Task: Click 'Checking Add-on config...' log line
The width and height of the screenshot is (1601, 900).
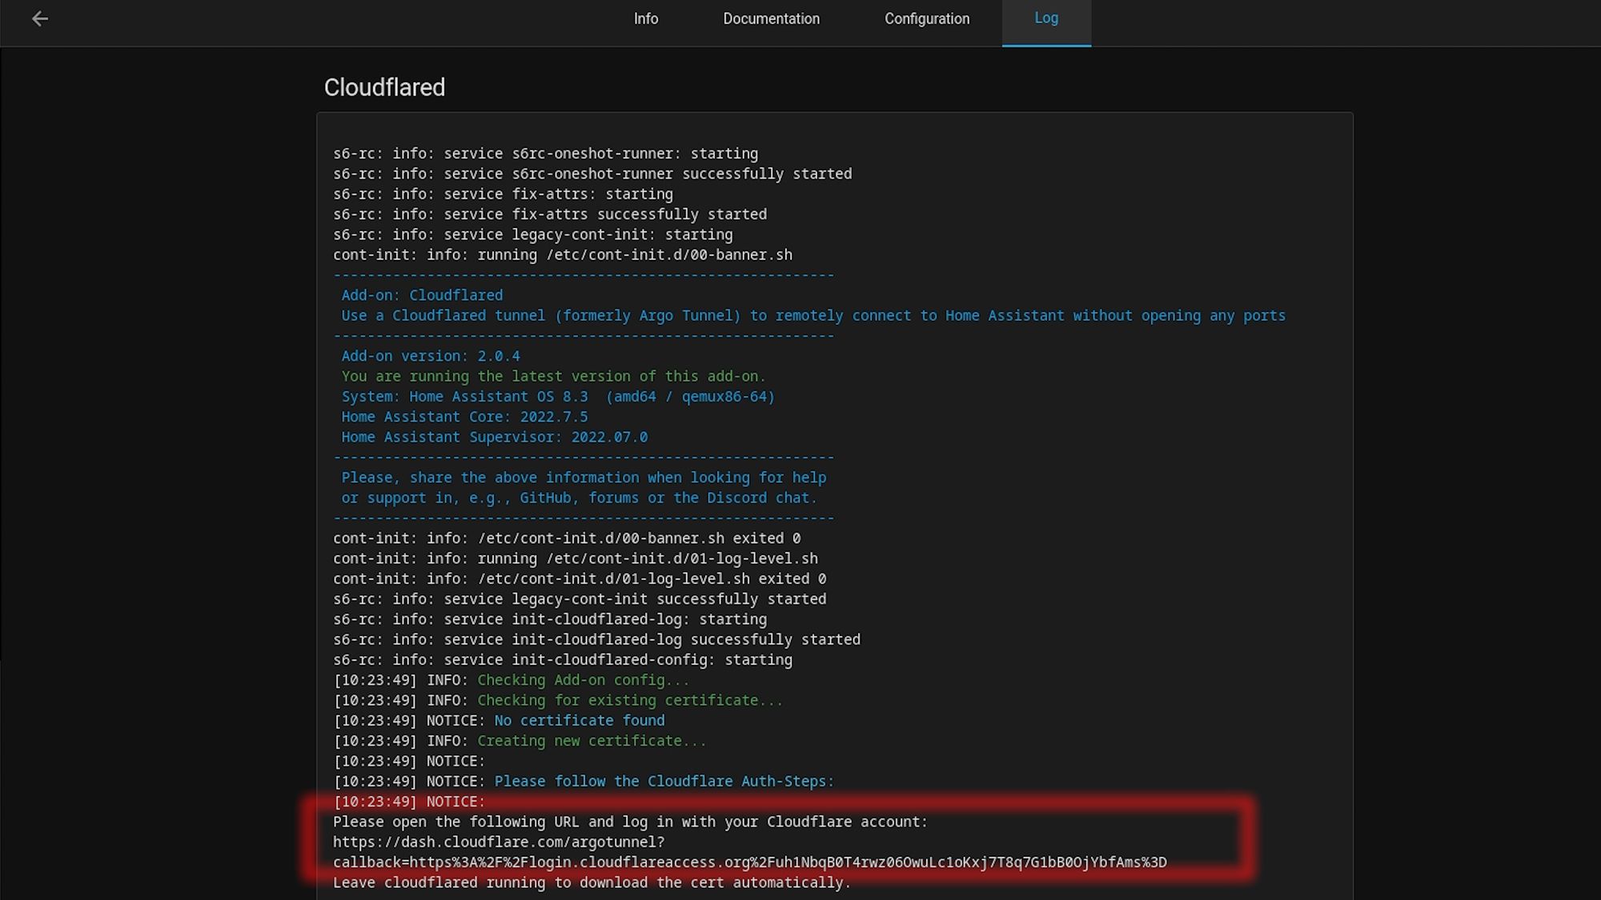Action: point(511,680)
